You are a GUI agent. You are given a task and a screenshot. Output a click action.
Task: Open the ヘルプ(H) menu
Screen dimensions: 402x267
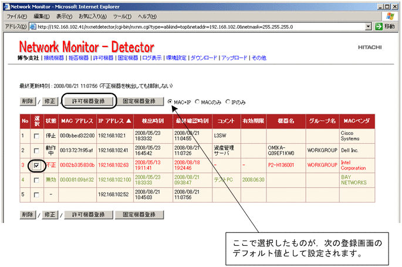tap(147, 16)
